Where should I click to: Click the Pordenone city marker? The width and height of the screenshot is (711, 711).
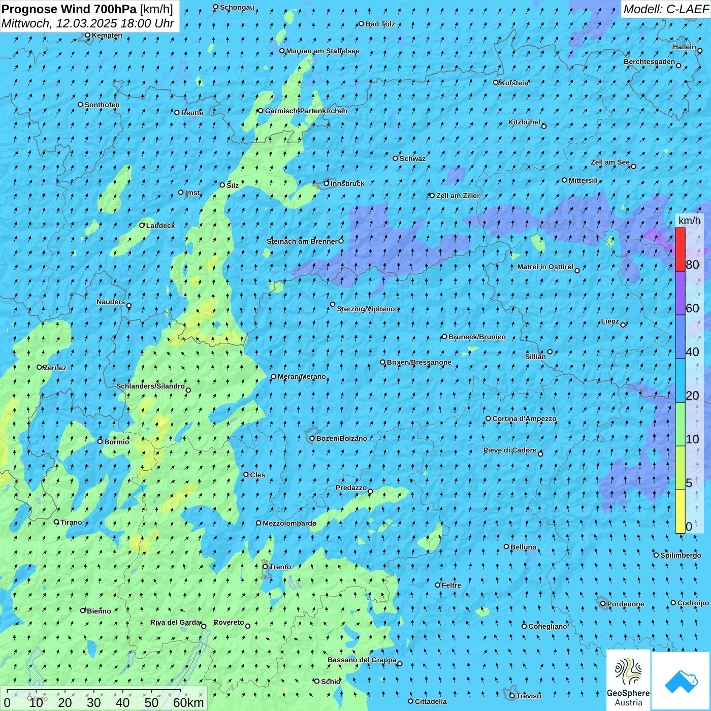[603, 604]
